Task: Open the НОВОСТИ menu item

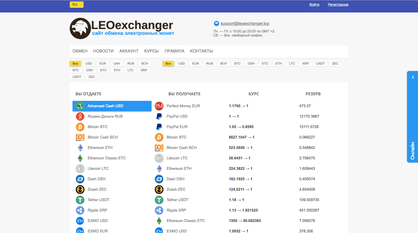Action: click(103, 51)
